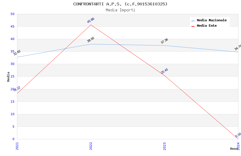Select the Media Nazionale legend label
241x156 pixels.
point(212,20)
